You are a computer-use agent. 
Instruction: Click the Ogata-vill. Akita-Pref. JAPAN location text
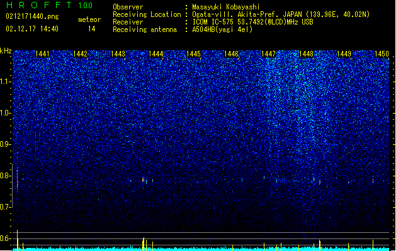click(x=281, y=14)
